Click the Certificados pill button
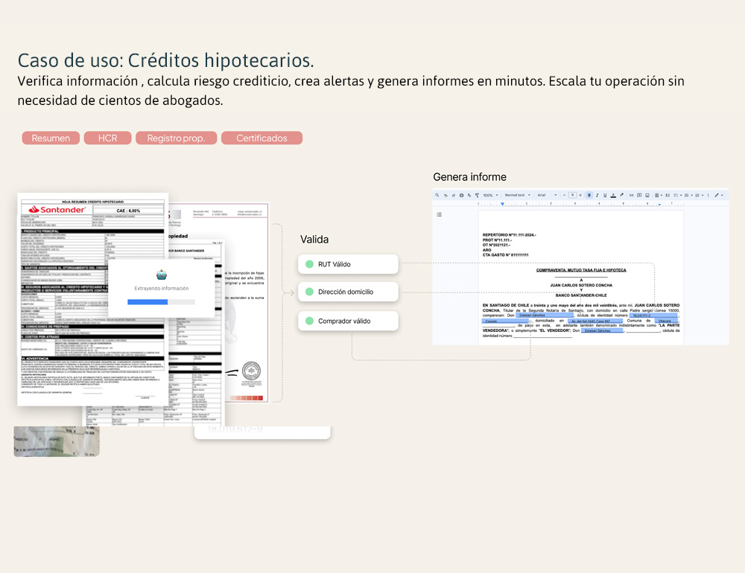Screen dimensions: 745x573 (x=261, y=138)
